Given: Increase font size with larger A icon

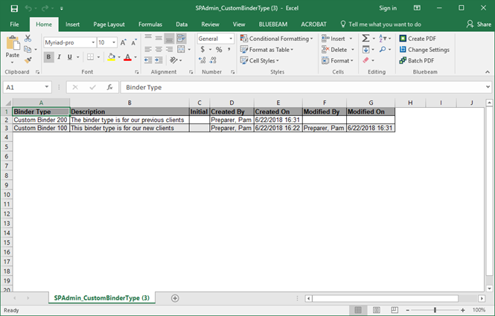Looking at the screenshot, I should 124,42.
